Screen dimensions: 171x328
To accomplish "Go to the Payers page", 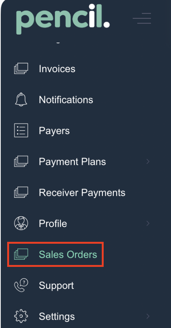I will click(x=54, y=131).
